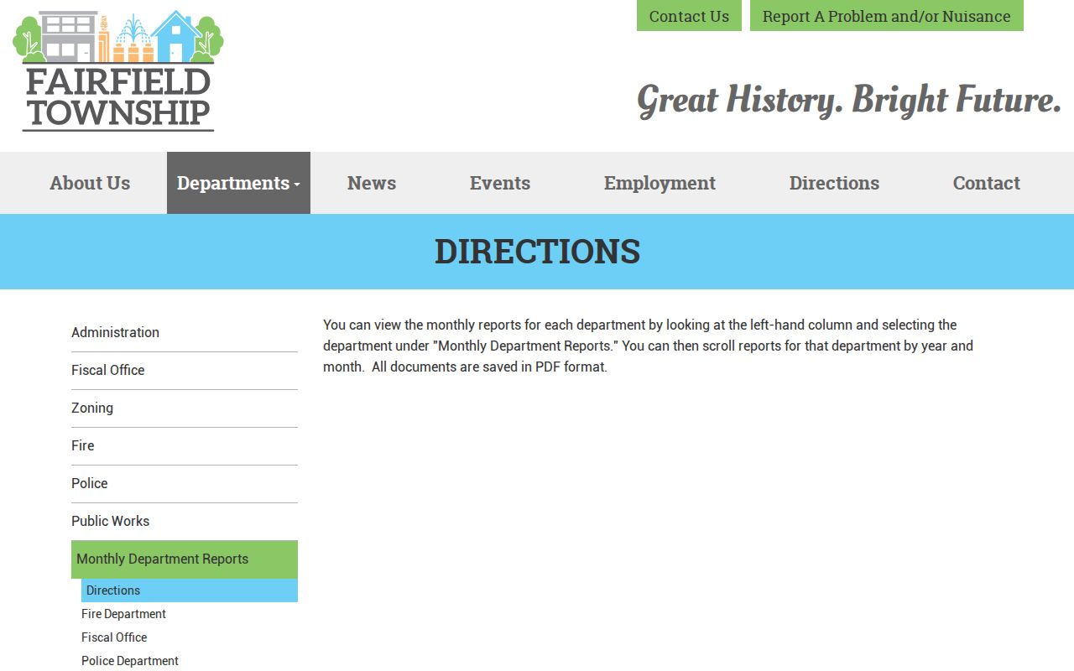Screen dimensions: 1074x671
Task: Click the DIRECTIONS page heading
Action: tap(537, 252)
